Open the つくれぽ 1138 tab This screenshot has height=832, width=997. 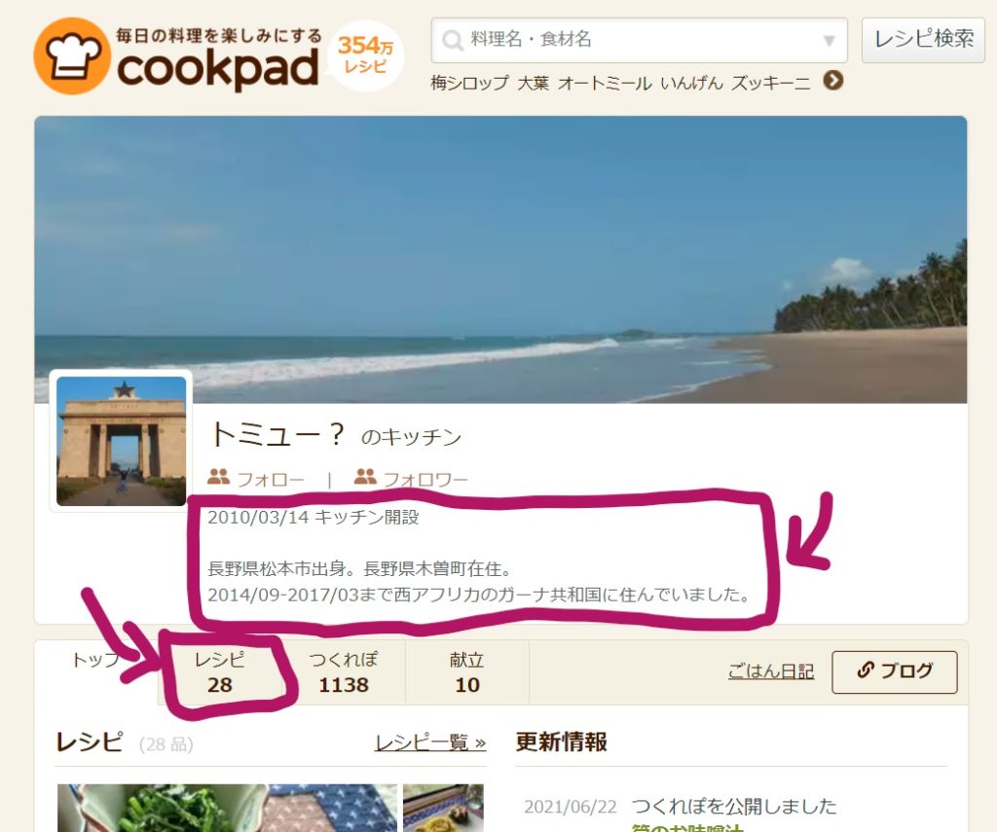(344, 672)
